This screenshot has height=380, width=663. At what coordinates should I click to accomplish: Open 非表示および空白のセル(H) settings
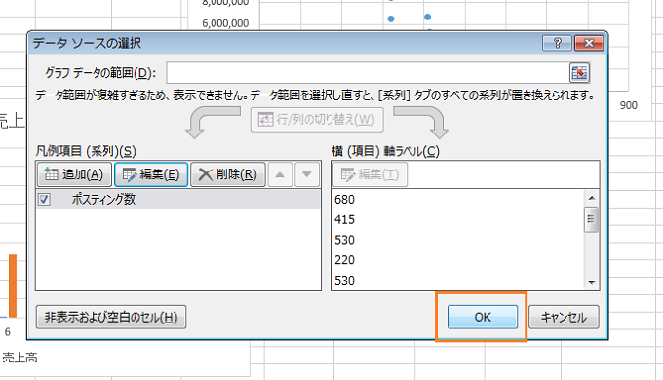(111, 317)
